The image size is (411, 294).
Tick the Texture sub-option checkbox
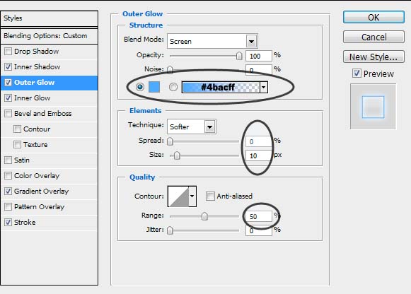point(17,144)
